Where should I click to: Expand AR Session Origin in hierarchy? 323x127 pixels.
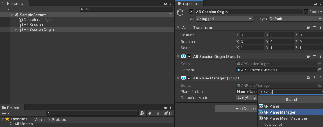tap(16, 30)
